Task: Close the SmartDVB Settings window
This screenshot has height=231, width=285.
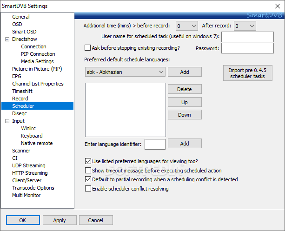Action: point(278,6)
